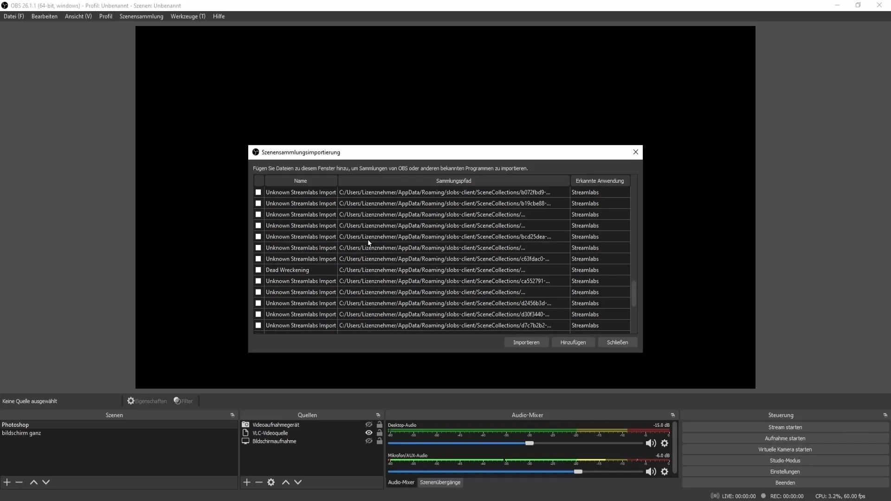This screenshot has width=891, height=501.
Task: Mute Mikrofon/AUX-Audio speaker icon
Action: 651,471
